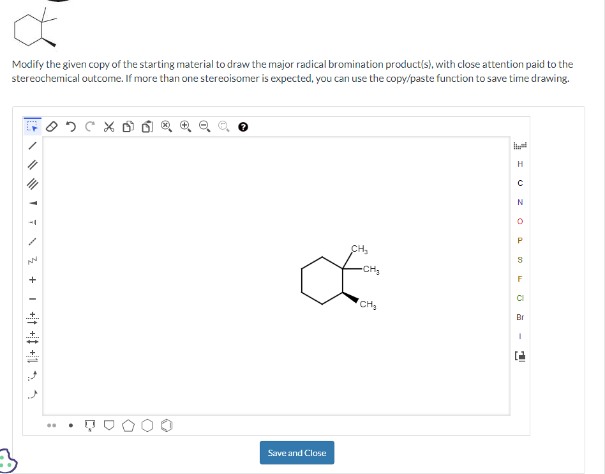Copy the current selection
The width and height of the screenshot is (605, 474).
click(128, 126)
